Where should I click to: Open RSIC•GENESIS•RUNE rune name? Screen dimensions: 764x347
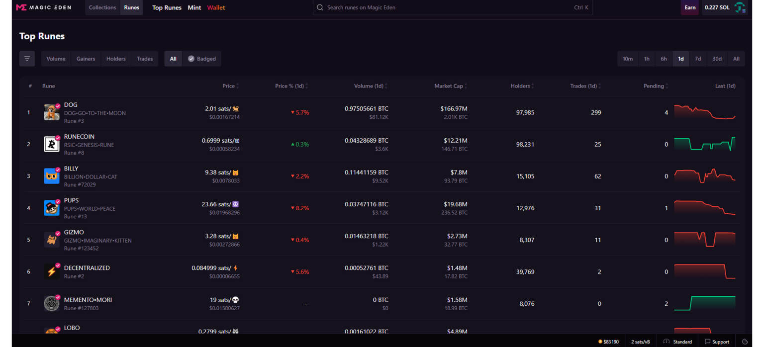[x=89, y=145]
